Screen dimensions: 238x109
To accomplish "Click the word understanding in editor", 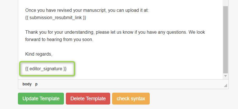I will click(x=78, y=32).
